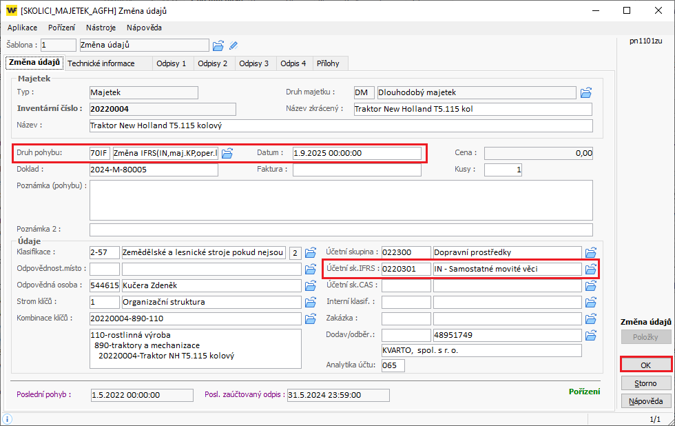Viewport: 675px width, 426px height.
Task: Open template lookup folder icon next to Šablona
Action: click(x=218, y=45)
